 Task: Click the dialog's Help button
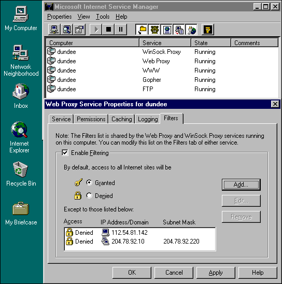point(258,273)
